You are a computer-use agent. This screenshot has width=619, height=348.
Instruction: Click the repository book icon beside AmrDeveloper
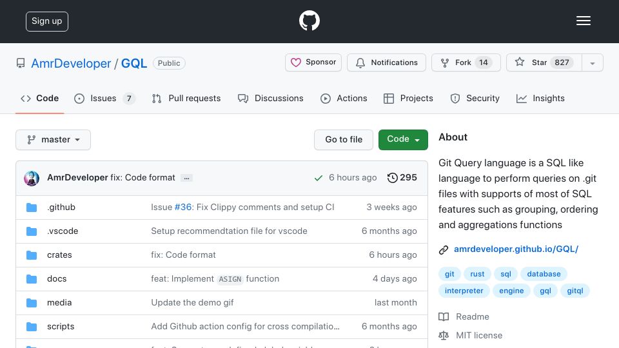pos(21,63)
